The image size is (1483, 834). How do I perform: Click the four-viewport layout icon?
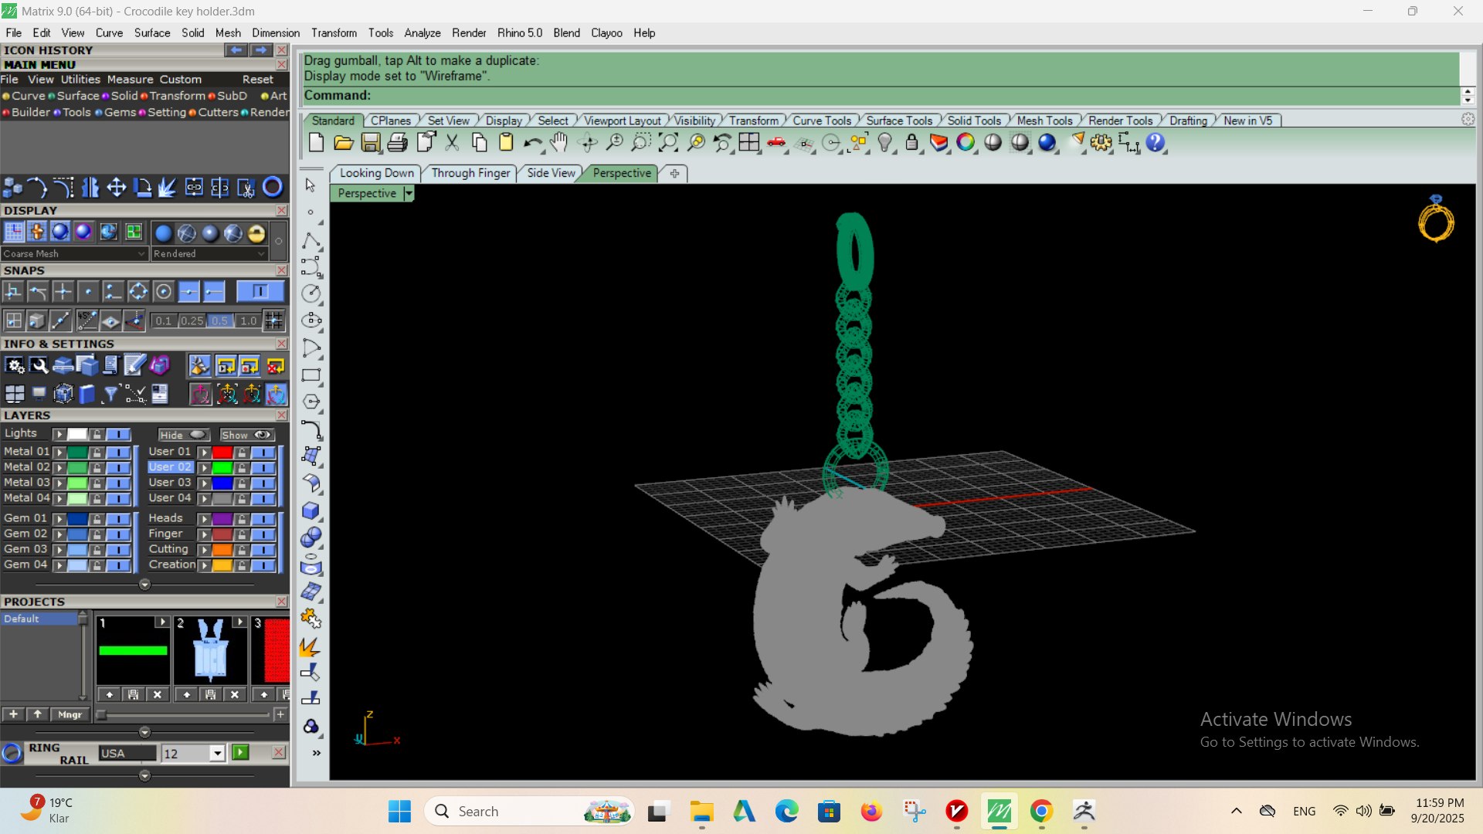tap(749, 143)
